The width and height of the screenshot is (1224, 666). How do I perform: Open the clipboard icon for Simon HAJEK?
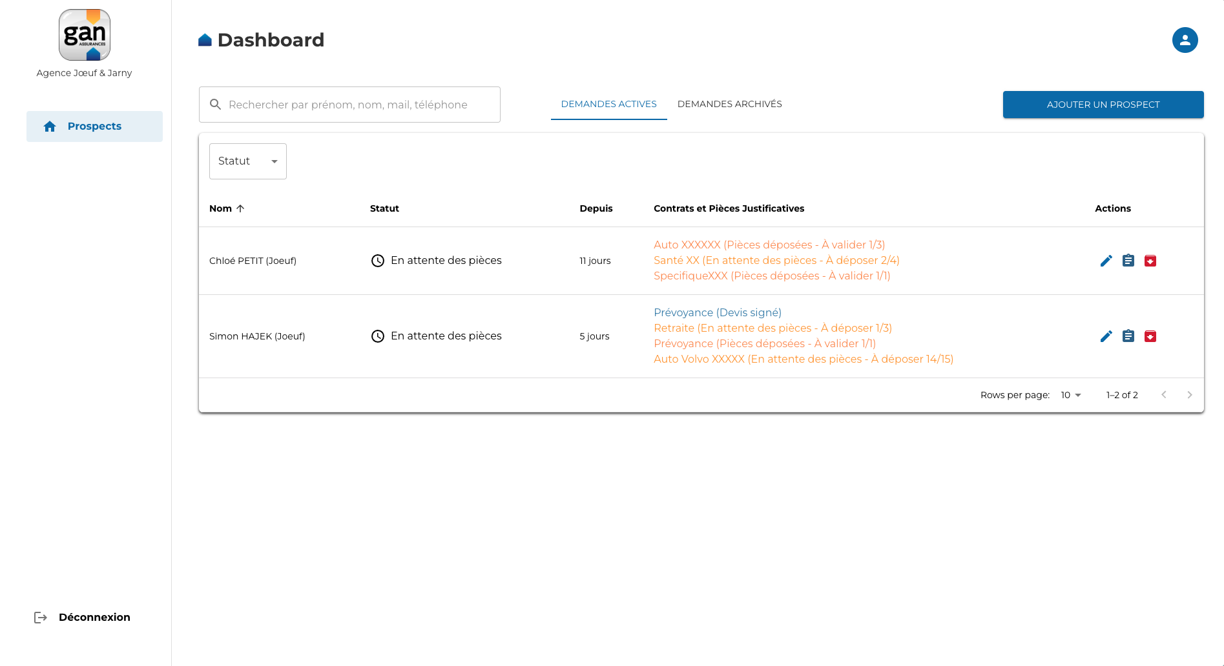(1128, 336)
